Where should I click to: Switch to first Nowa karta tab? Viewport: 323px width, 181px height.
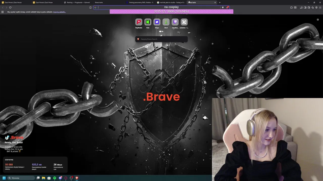109,3
